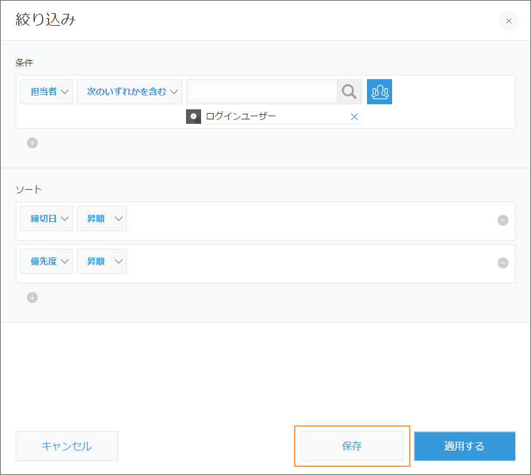Apply the filter with 適用する
Viewport: 531px width, 475px height.
pyautogui.click(x=464, y=446)
